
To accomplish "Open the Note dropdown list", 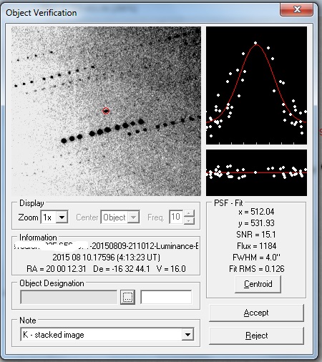I will [187, 335].
